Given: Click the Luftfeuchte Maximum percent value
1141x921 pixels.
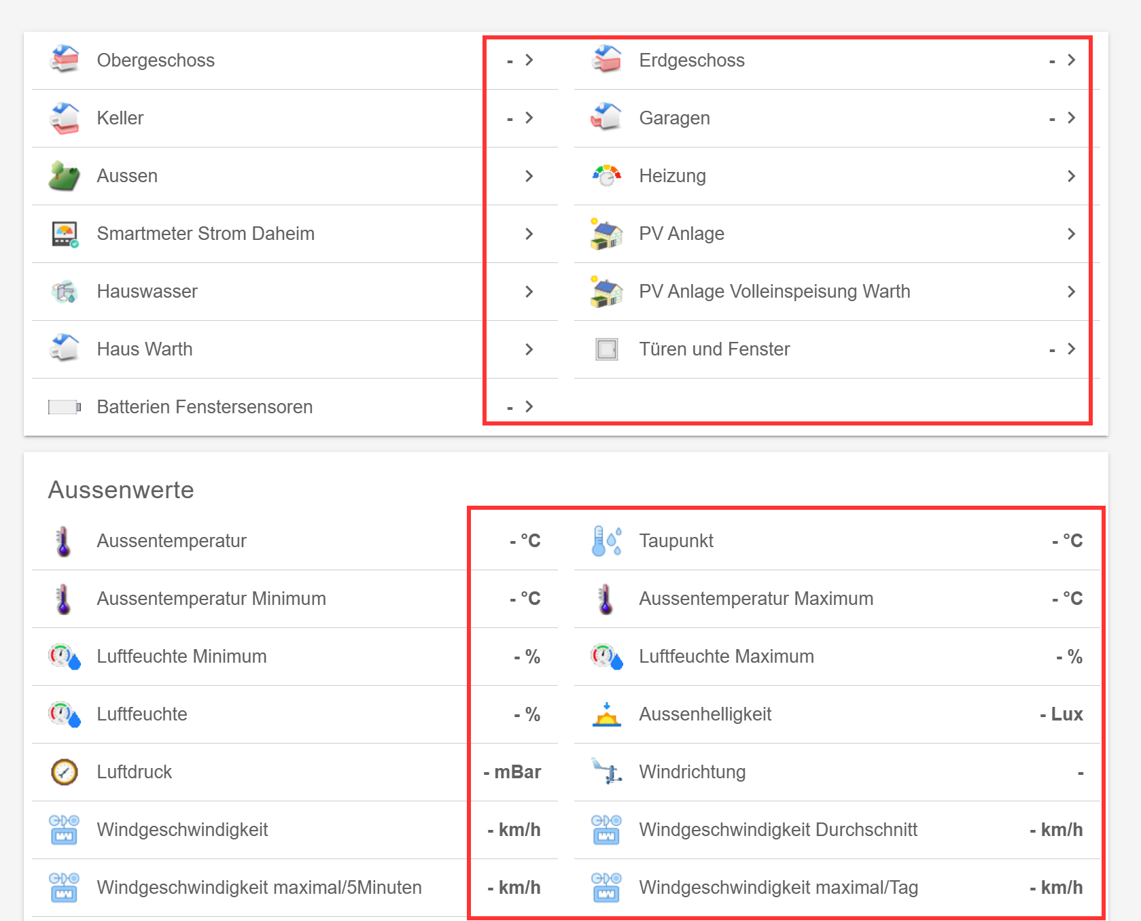Looking at the screenshot, I should (1069, 657).
